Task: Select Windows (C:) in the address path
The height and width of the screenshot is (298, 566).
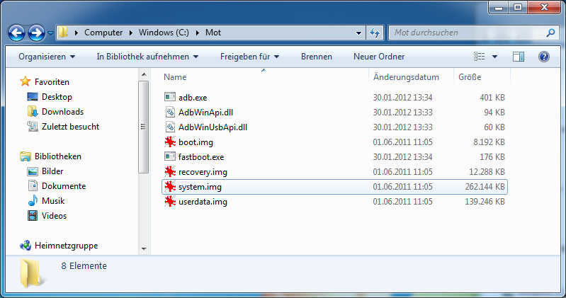Action: click(x=164, y=33)
